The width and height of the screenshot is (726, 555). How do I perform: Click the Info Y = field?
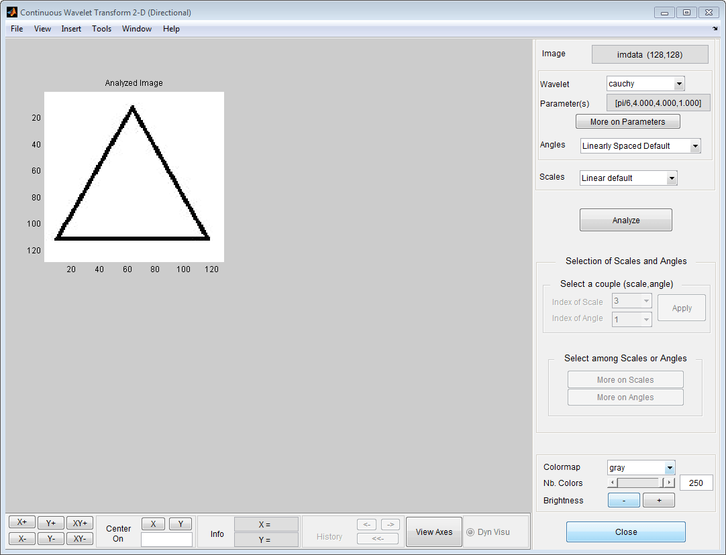coord(266,540)
